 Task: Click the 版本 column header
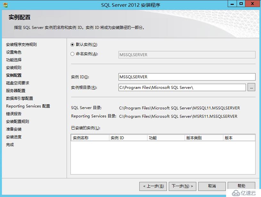pyautogui.click(x=239, y=138)
